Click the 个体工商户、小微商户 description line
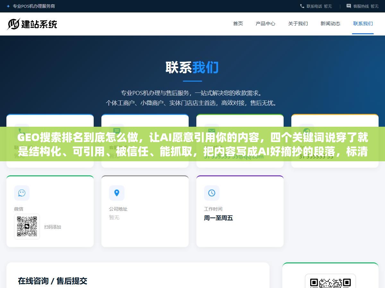This screenshot has height=288, width=385. 192,103
